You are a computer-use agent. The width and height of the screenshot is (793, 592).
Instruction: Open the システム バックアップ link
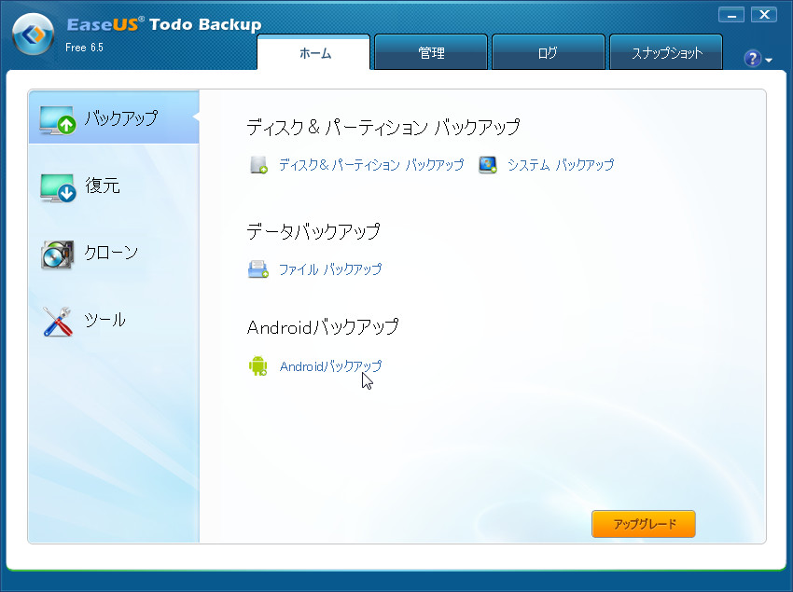[x=561, y=164]
